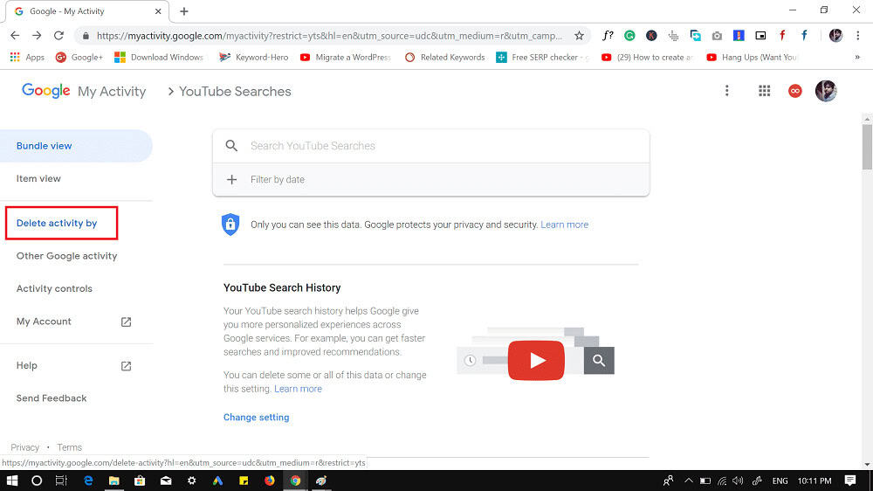Reload the page with refresh icon
The height and width of the screenshot is (491, 873).
(58, 36)
